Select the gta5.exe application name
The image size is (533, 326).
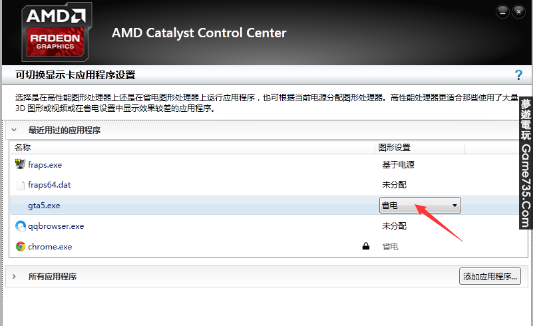coord(44,206)
